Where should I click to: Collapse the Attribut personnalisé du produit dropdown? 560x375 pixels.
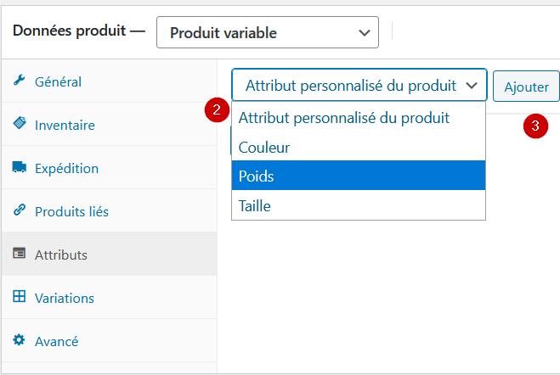(x=359, y=86)
